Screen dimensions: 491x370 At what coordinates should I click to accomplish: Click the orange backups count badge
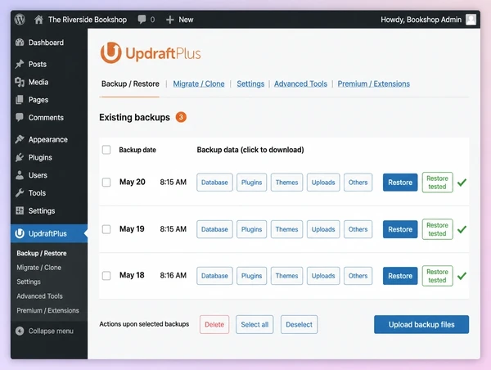[181, 117]
